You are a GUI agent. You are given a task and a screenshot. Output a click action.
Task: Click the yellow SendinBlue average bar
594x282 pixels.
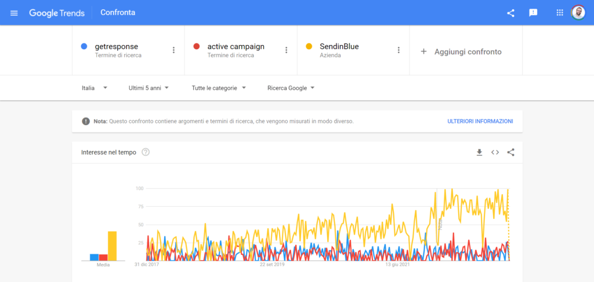[112, 246]
